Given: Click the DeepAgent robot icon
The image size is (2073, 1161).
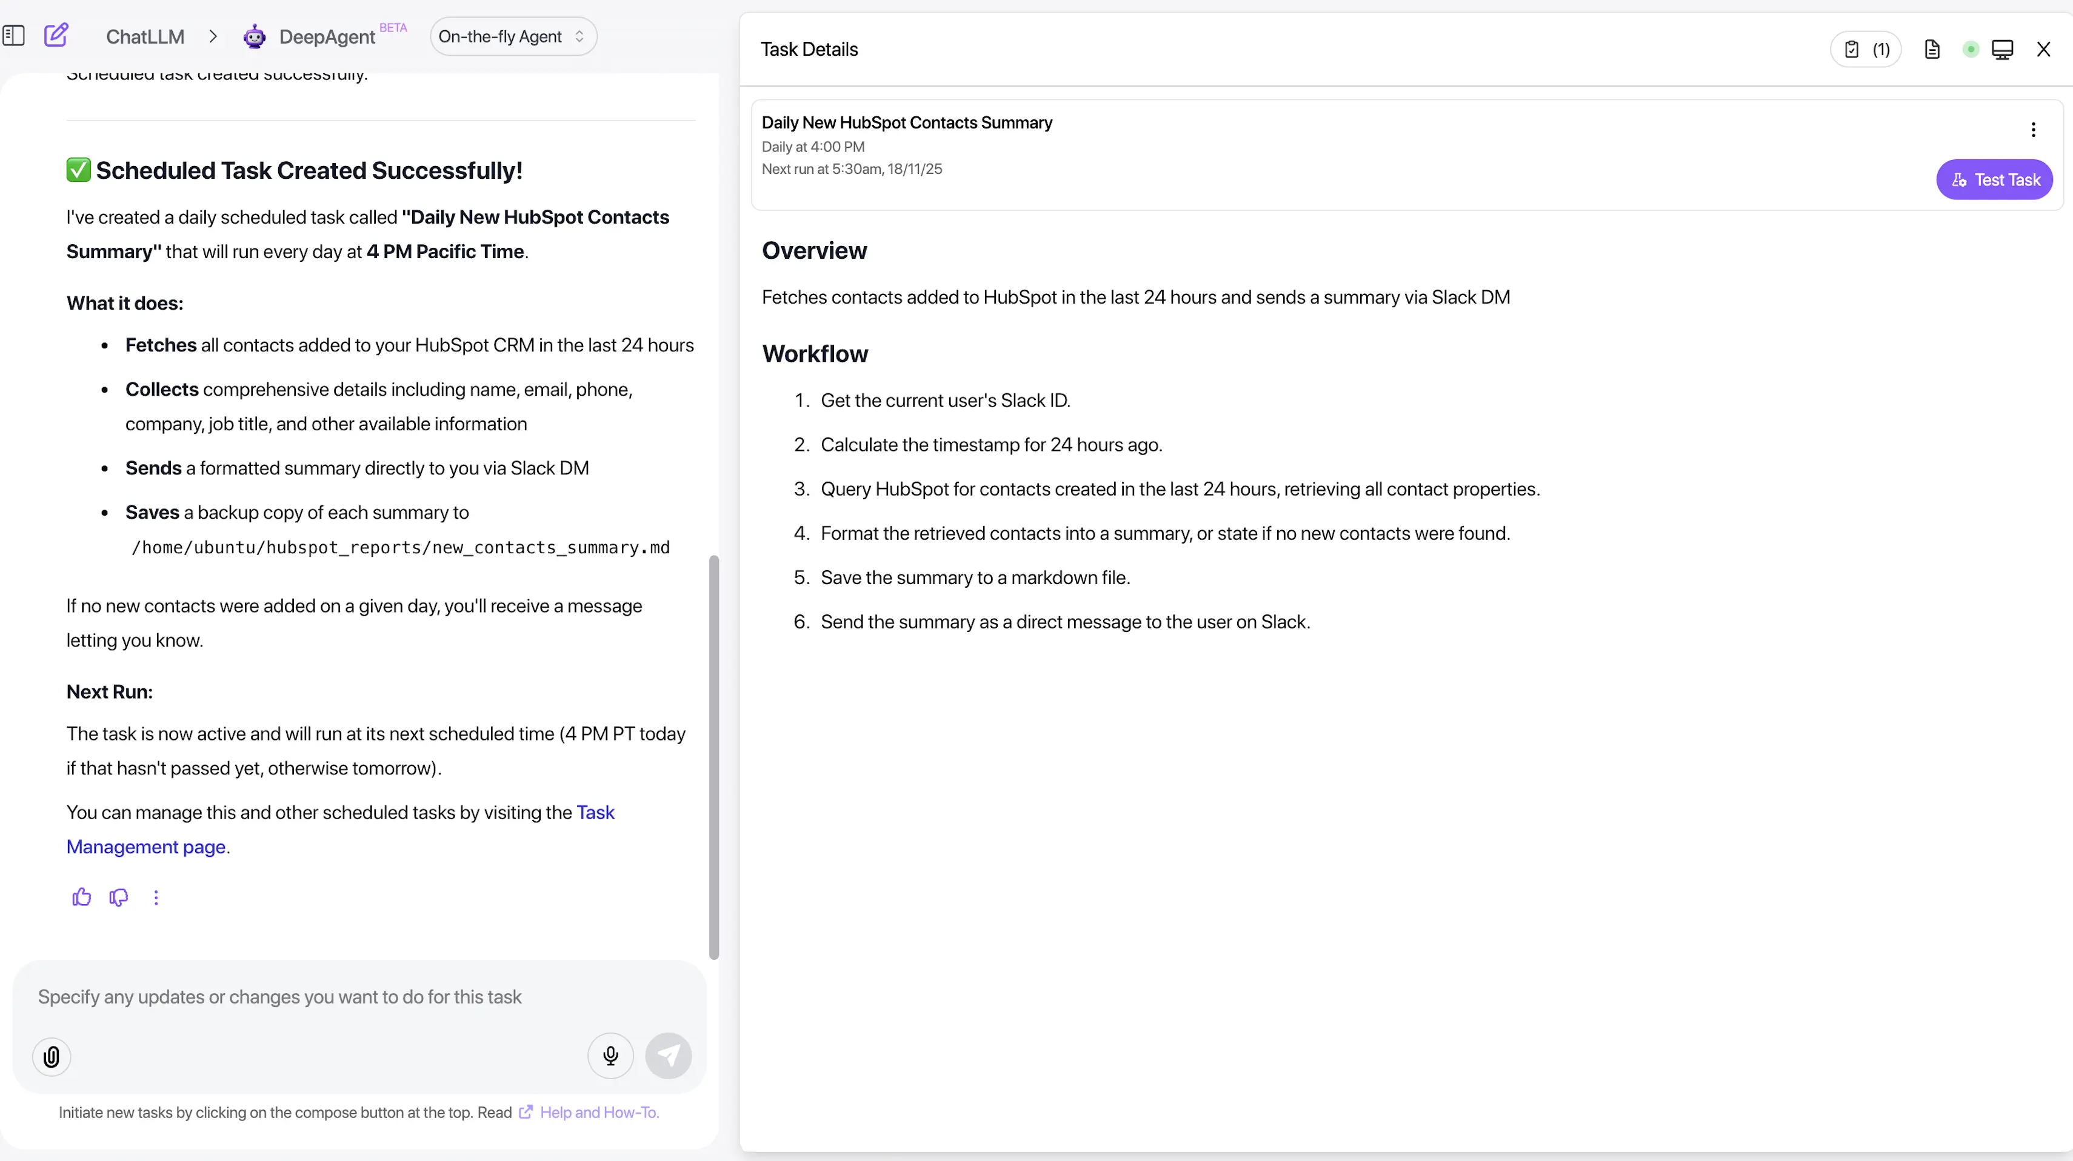Looking at the screenshot, I should click(x=255, y=36).
